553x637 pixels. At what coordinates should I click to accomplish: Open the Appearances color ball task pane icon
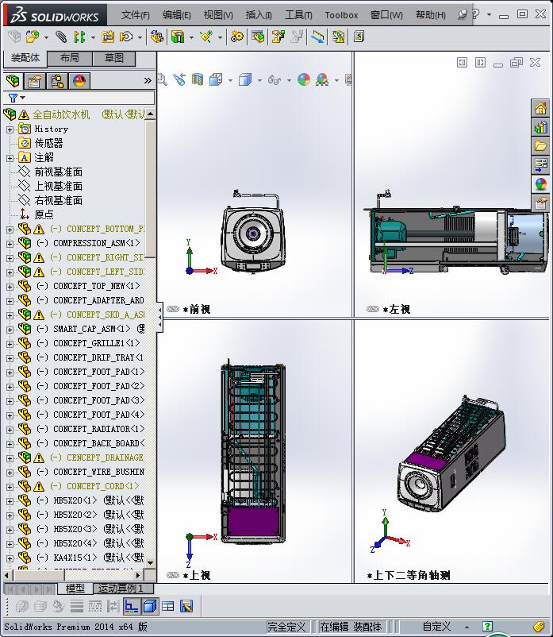(x=540, y=183)
